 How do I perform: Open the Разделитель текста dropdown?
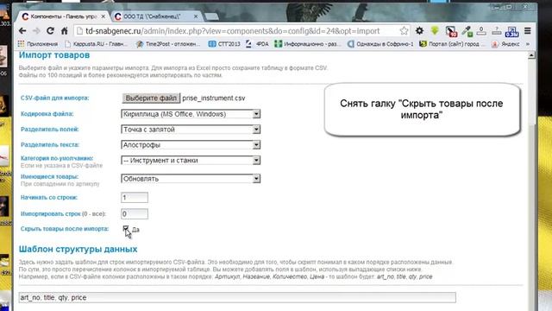pos(191,145)
